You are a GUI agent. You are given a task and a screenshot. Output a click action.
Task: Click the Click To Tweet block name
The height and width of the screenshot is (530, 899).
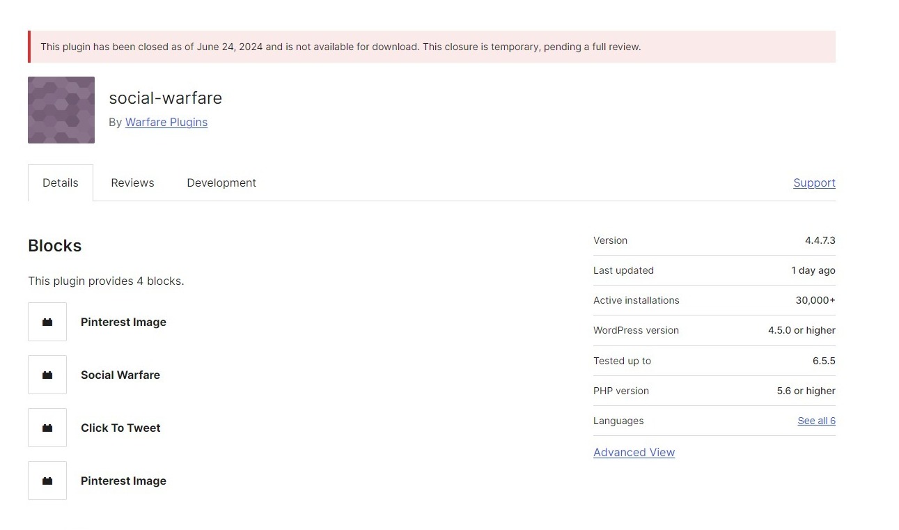[120, 428]
